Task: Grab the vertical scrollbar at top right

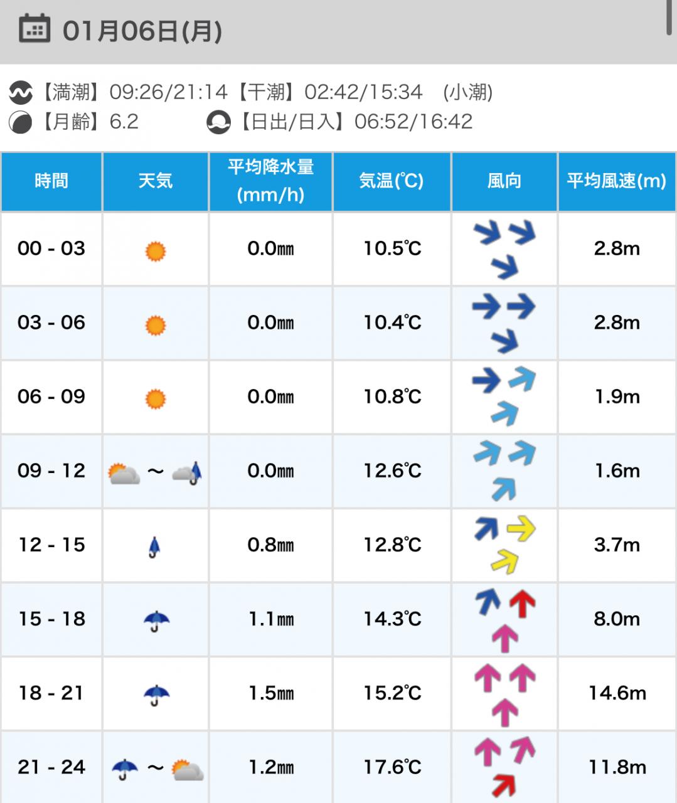Action: tap(669, 17)
